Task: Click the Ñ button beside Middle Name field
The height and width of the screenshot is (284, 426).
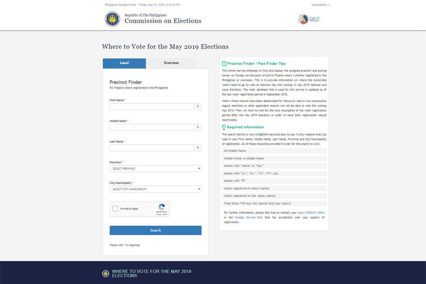Action: pyautogui.click(x=198, y=127)
